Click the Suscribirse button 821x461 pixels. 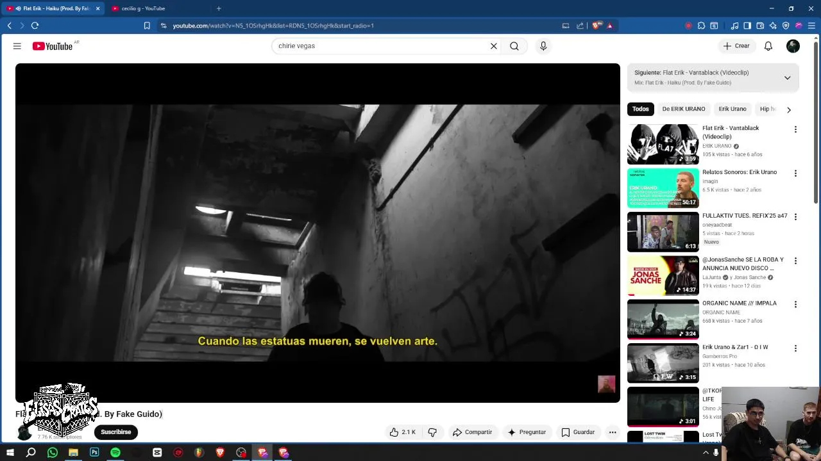[x=115, y=432]
